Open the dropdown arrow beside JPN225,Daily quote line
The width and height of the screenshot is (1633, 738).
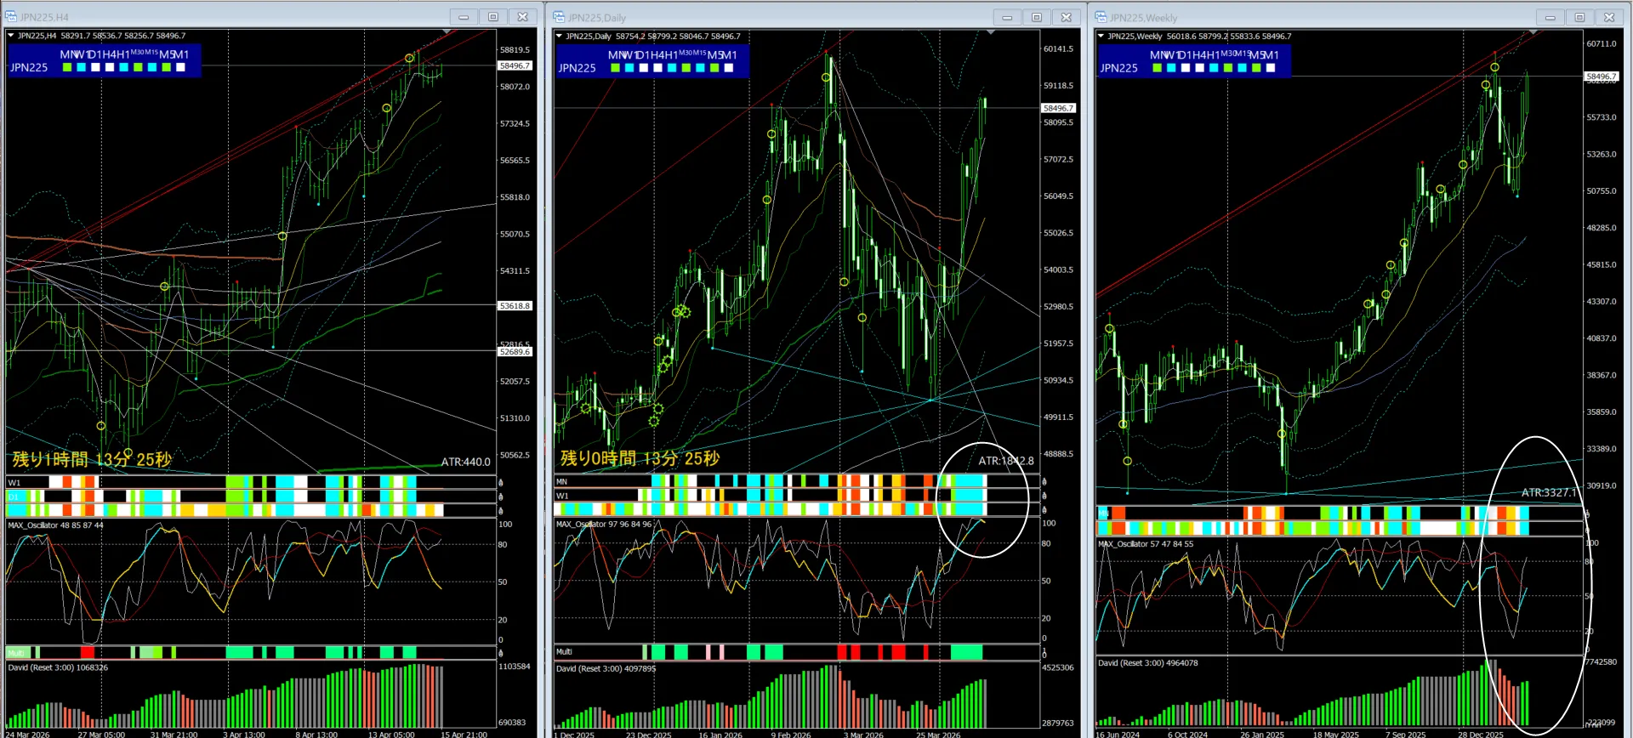click(x=559, y=37)
